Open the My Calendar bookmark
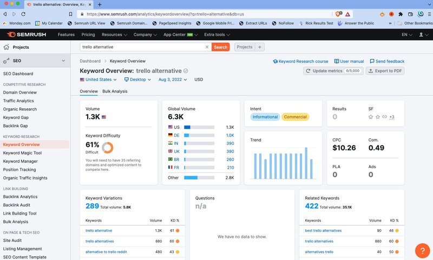433x260 pixels. tap(49, 23)
